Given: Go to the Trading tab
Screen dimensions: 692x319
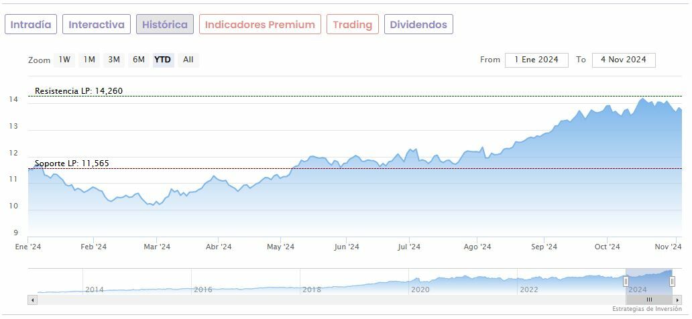Looking at the screenshot, I should pyautogui.click(x=353, y=25).
